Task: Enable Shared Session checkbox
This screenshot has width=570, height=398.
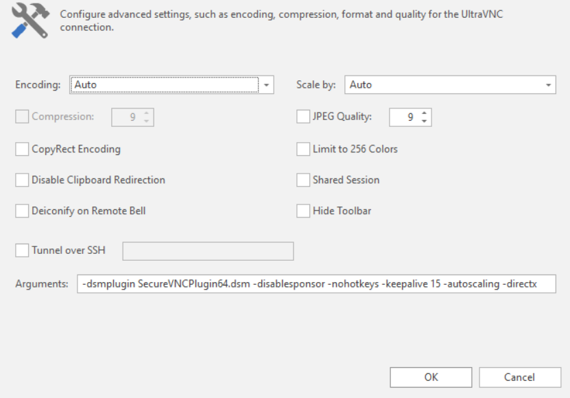Action: 303,180
